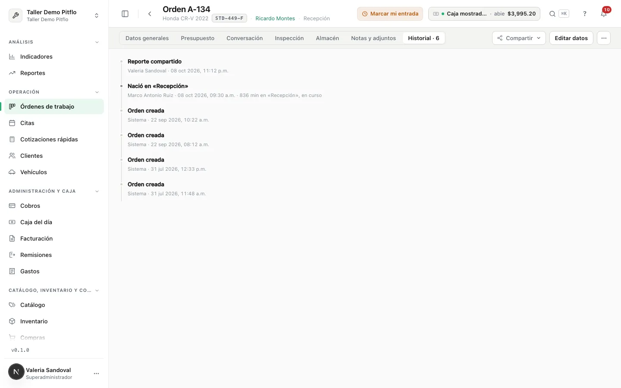Image resolution: width=621 pixels, height=388 pixels.
Task: Open Gastos in the sidebar
Action: point(54,271)
